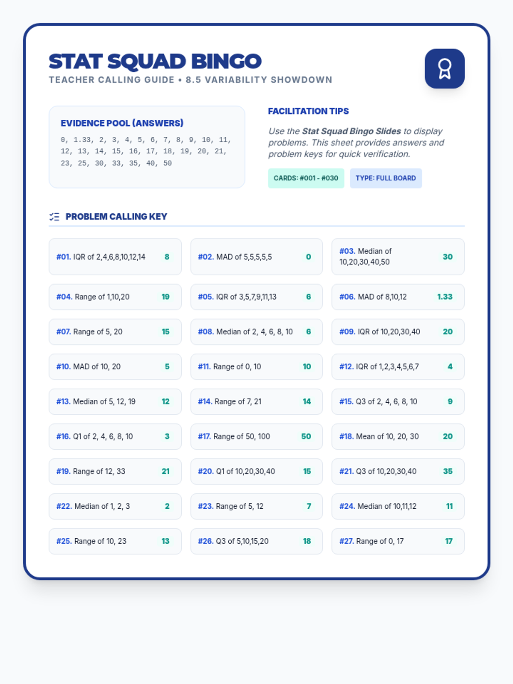Click problem #03 Median of 10,20,30,40,50
The image size is (513, 684).
(398, 257)
